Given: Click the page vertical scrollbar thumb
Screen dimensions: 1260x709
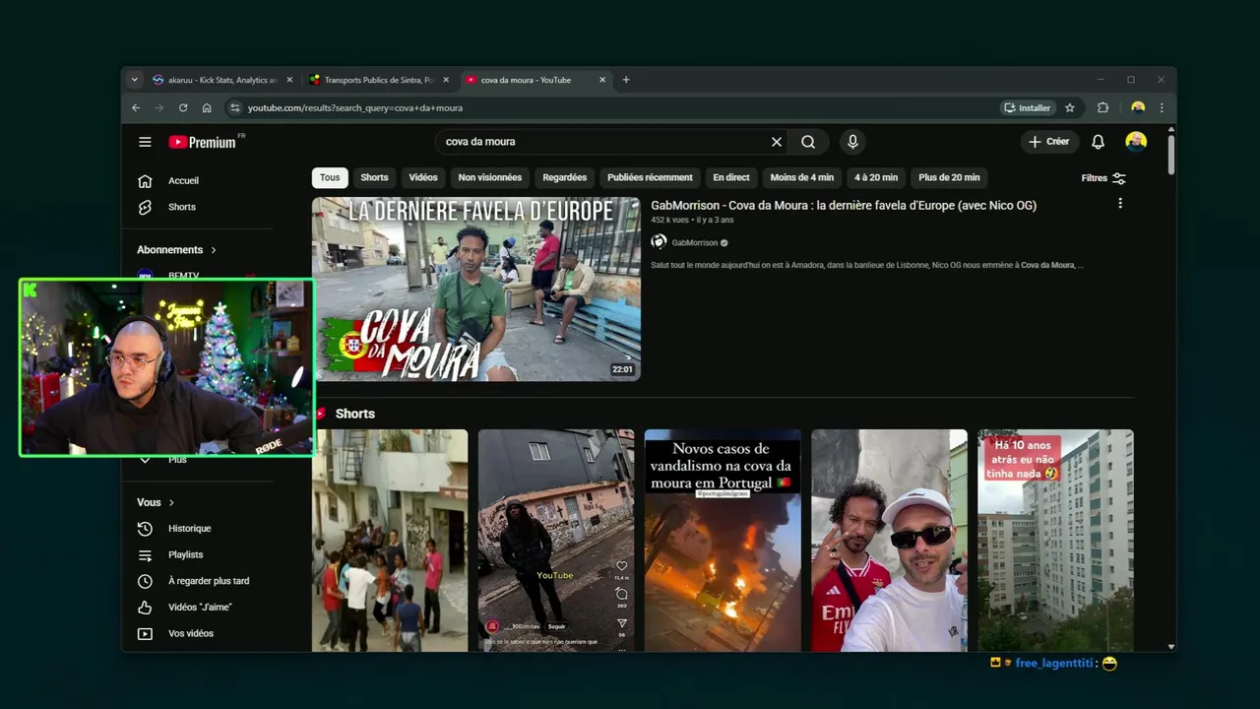Looking at the screenshot, I should 1170,155.
